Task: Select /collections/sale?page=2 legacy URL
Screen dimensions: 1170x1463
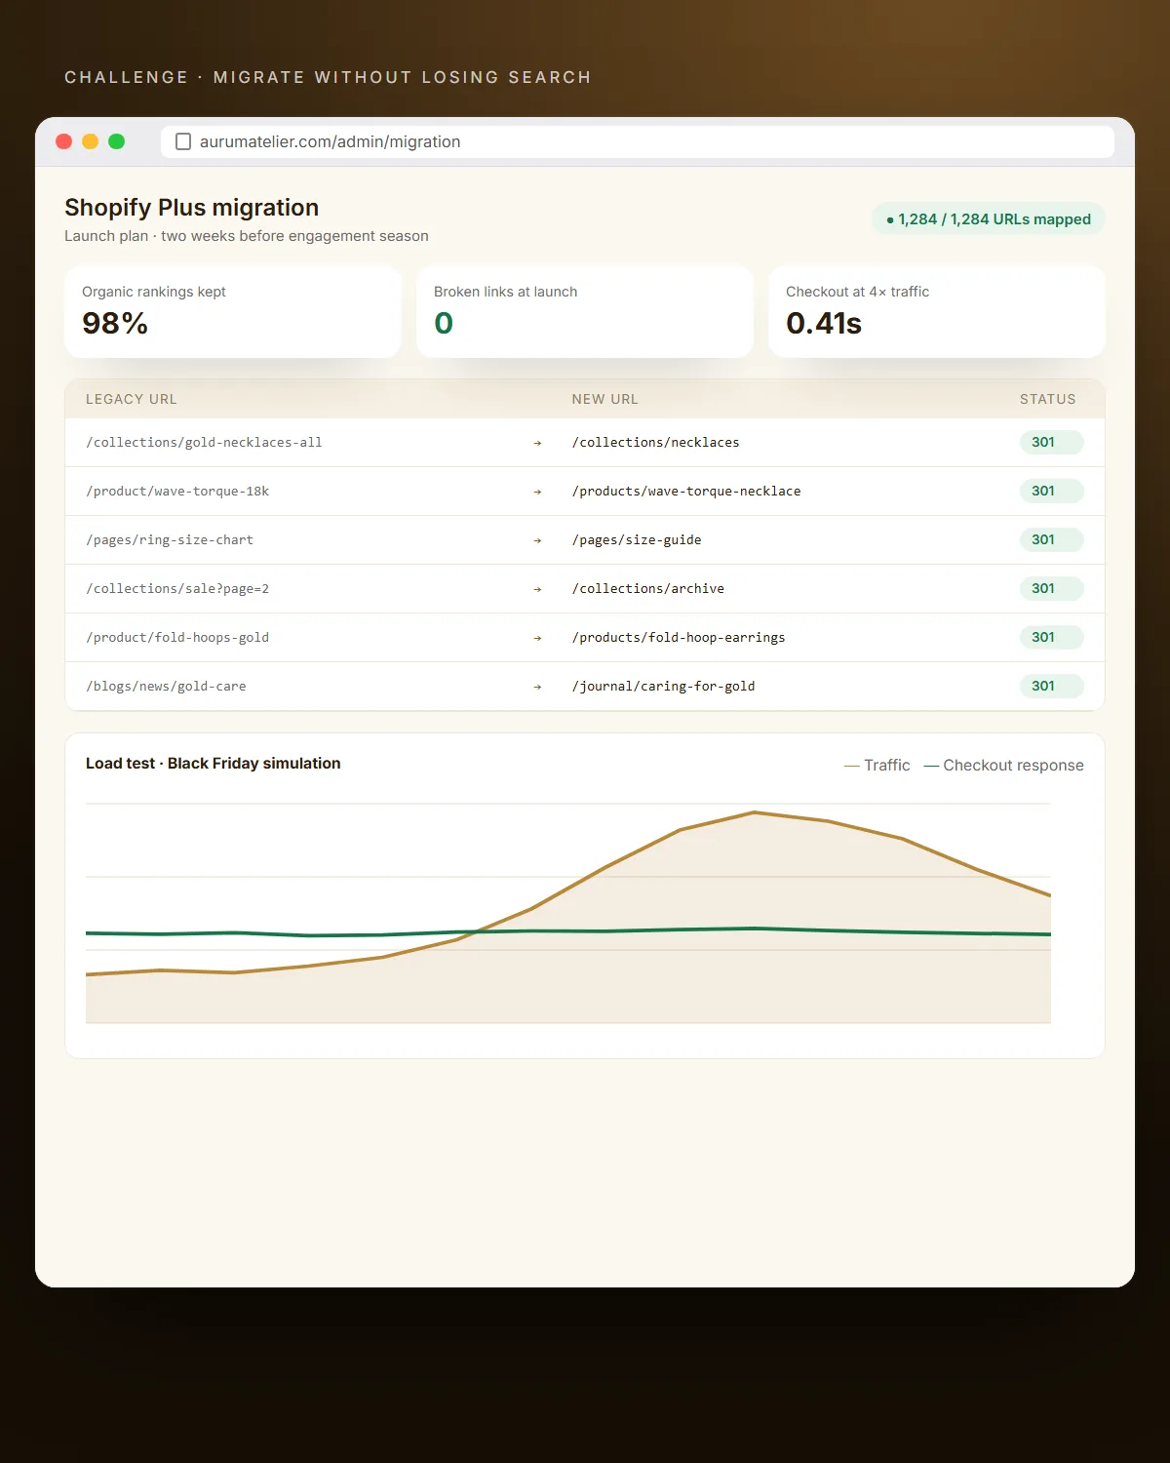Action: 177,589
